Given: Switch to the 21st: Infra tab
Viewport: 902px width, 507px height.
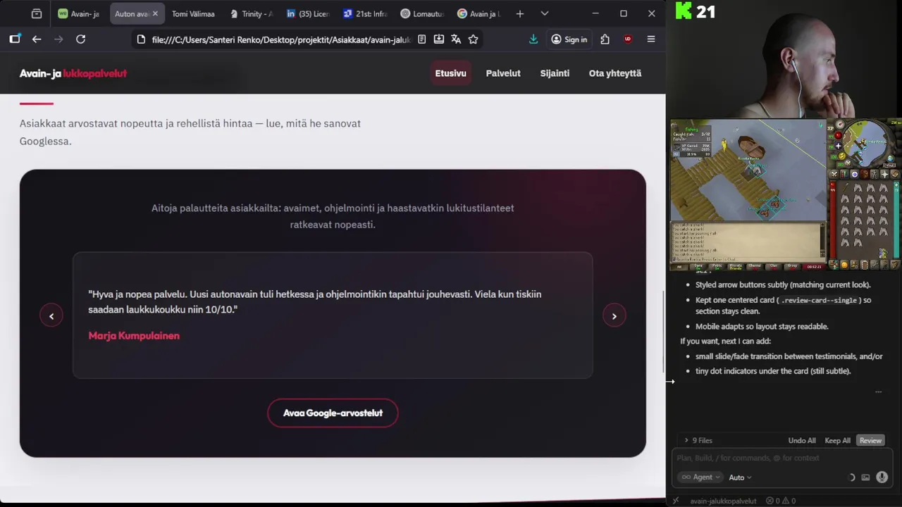Looking at the screenshot, I should tap(365, 13).
